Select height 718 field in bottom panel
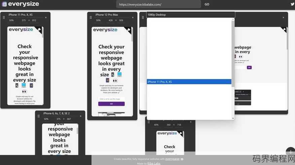Viewport: 295px width, 165px height. (x=179, y=125)
